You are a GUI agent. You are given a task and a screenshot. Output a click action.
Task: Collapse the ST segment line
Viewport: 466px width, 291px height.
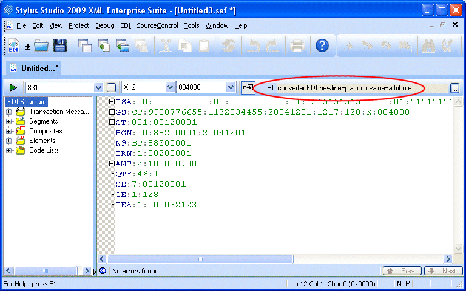tap(112, 122)
